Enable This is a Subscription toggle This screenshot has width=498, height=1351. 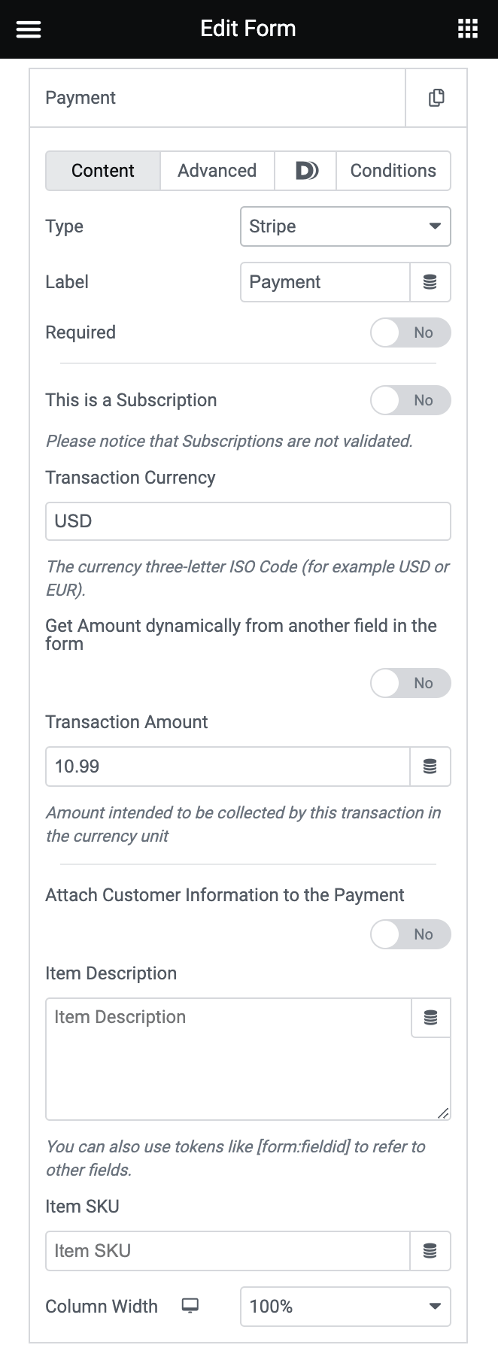click(x=410, y=400)
